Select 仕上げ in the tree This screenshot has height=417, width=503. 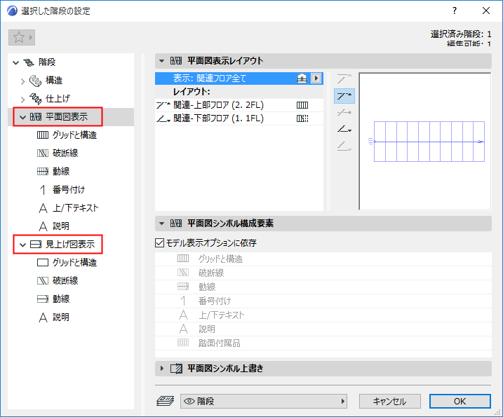coord(58,98)
